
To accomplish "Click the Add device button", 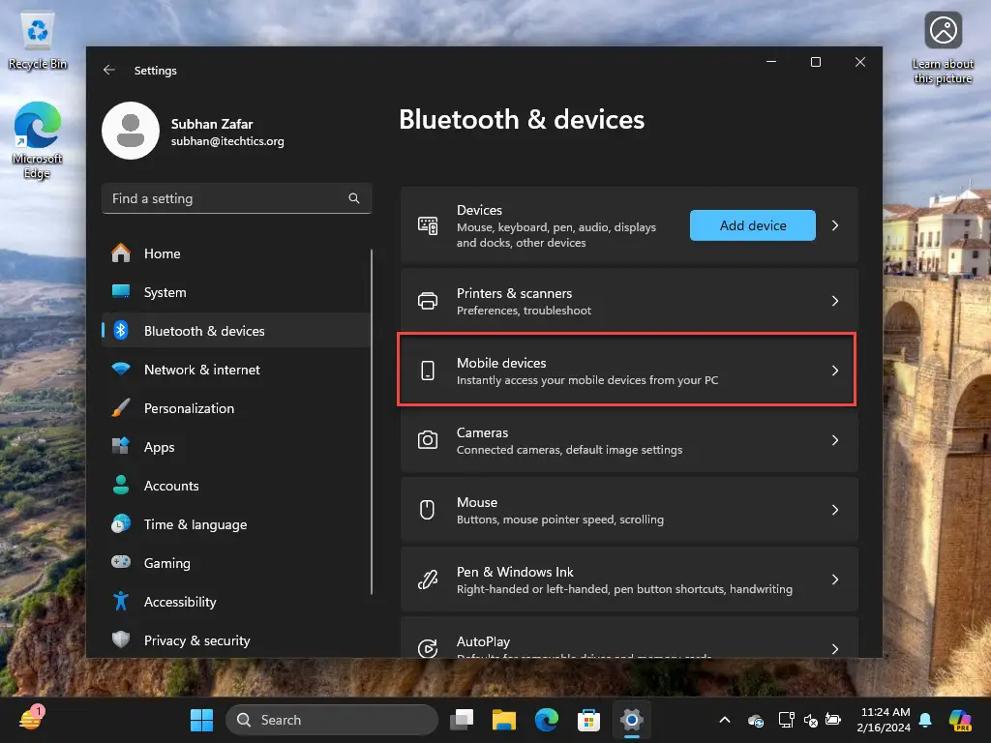I will pyautogui.click(x=752, y=225).
